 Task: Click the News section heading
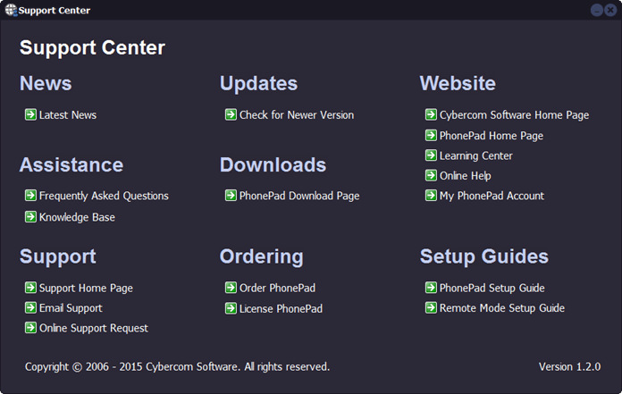tap(46, 84)
